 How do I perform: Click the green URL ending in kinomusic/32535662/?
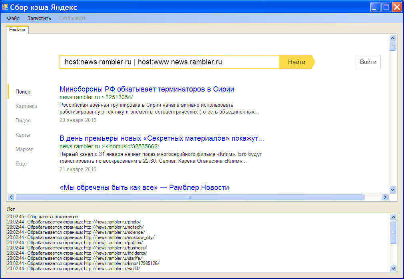click(x=109, y=147)
